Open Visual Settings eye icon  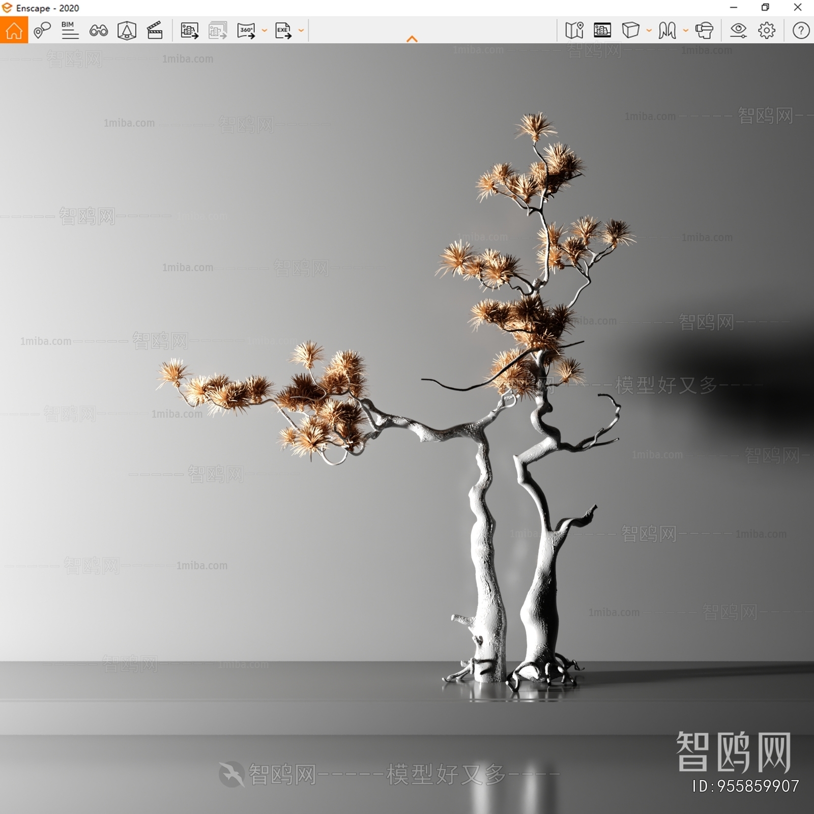click(x=738, y=31)
